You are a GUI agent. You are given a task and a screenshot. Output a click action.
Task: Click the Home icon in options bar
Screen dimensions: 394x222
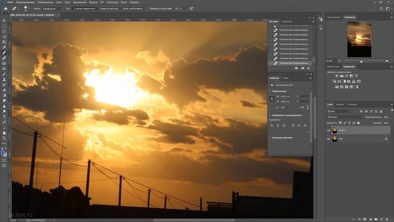[6, 9]
